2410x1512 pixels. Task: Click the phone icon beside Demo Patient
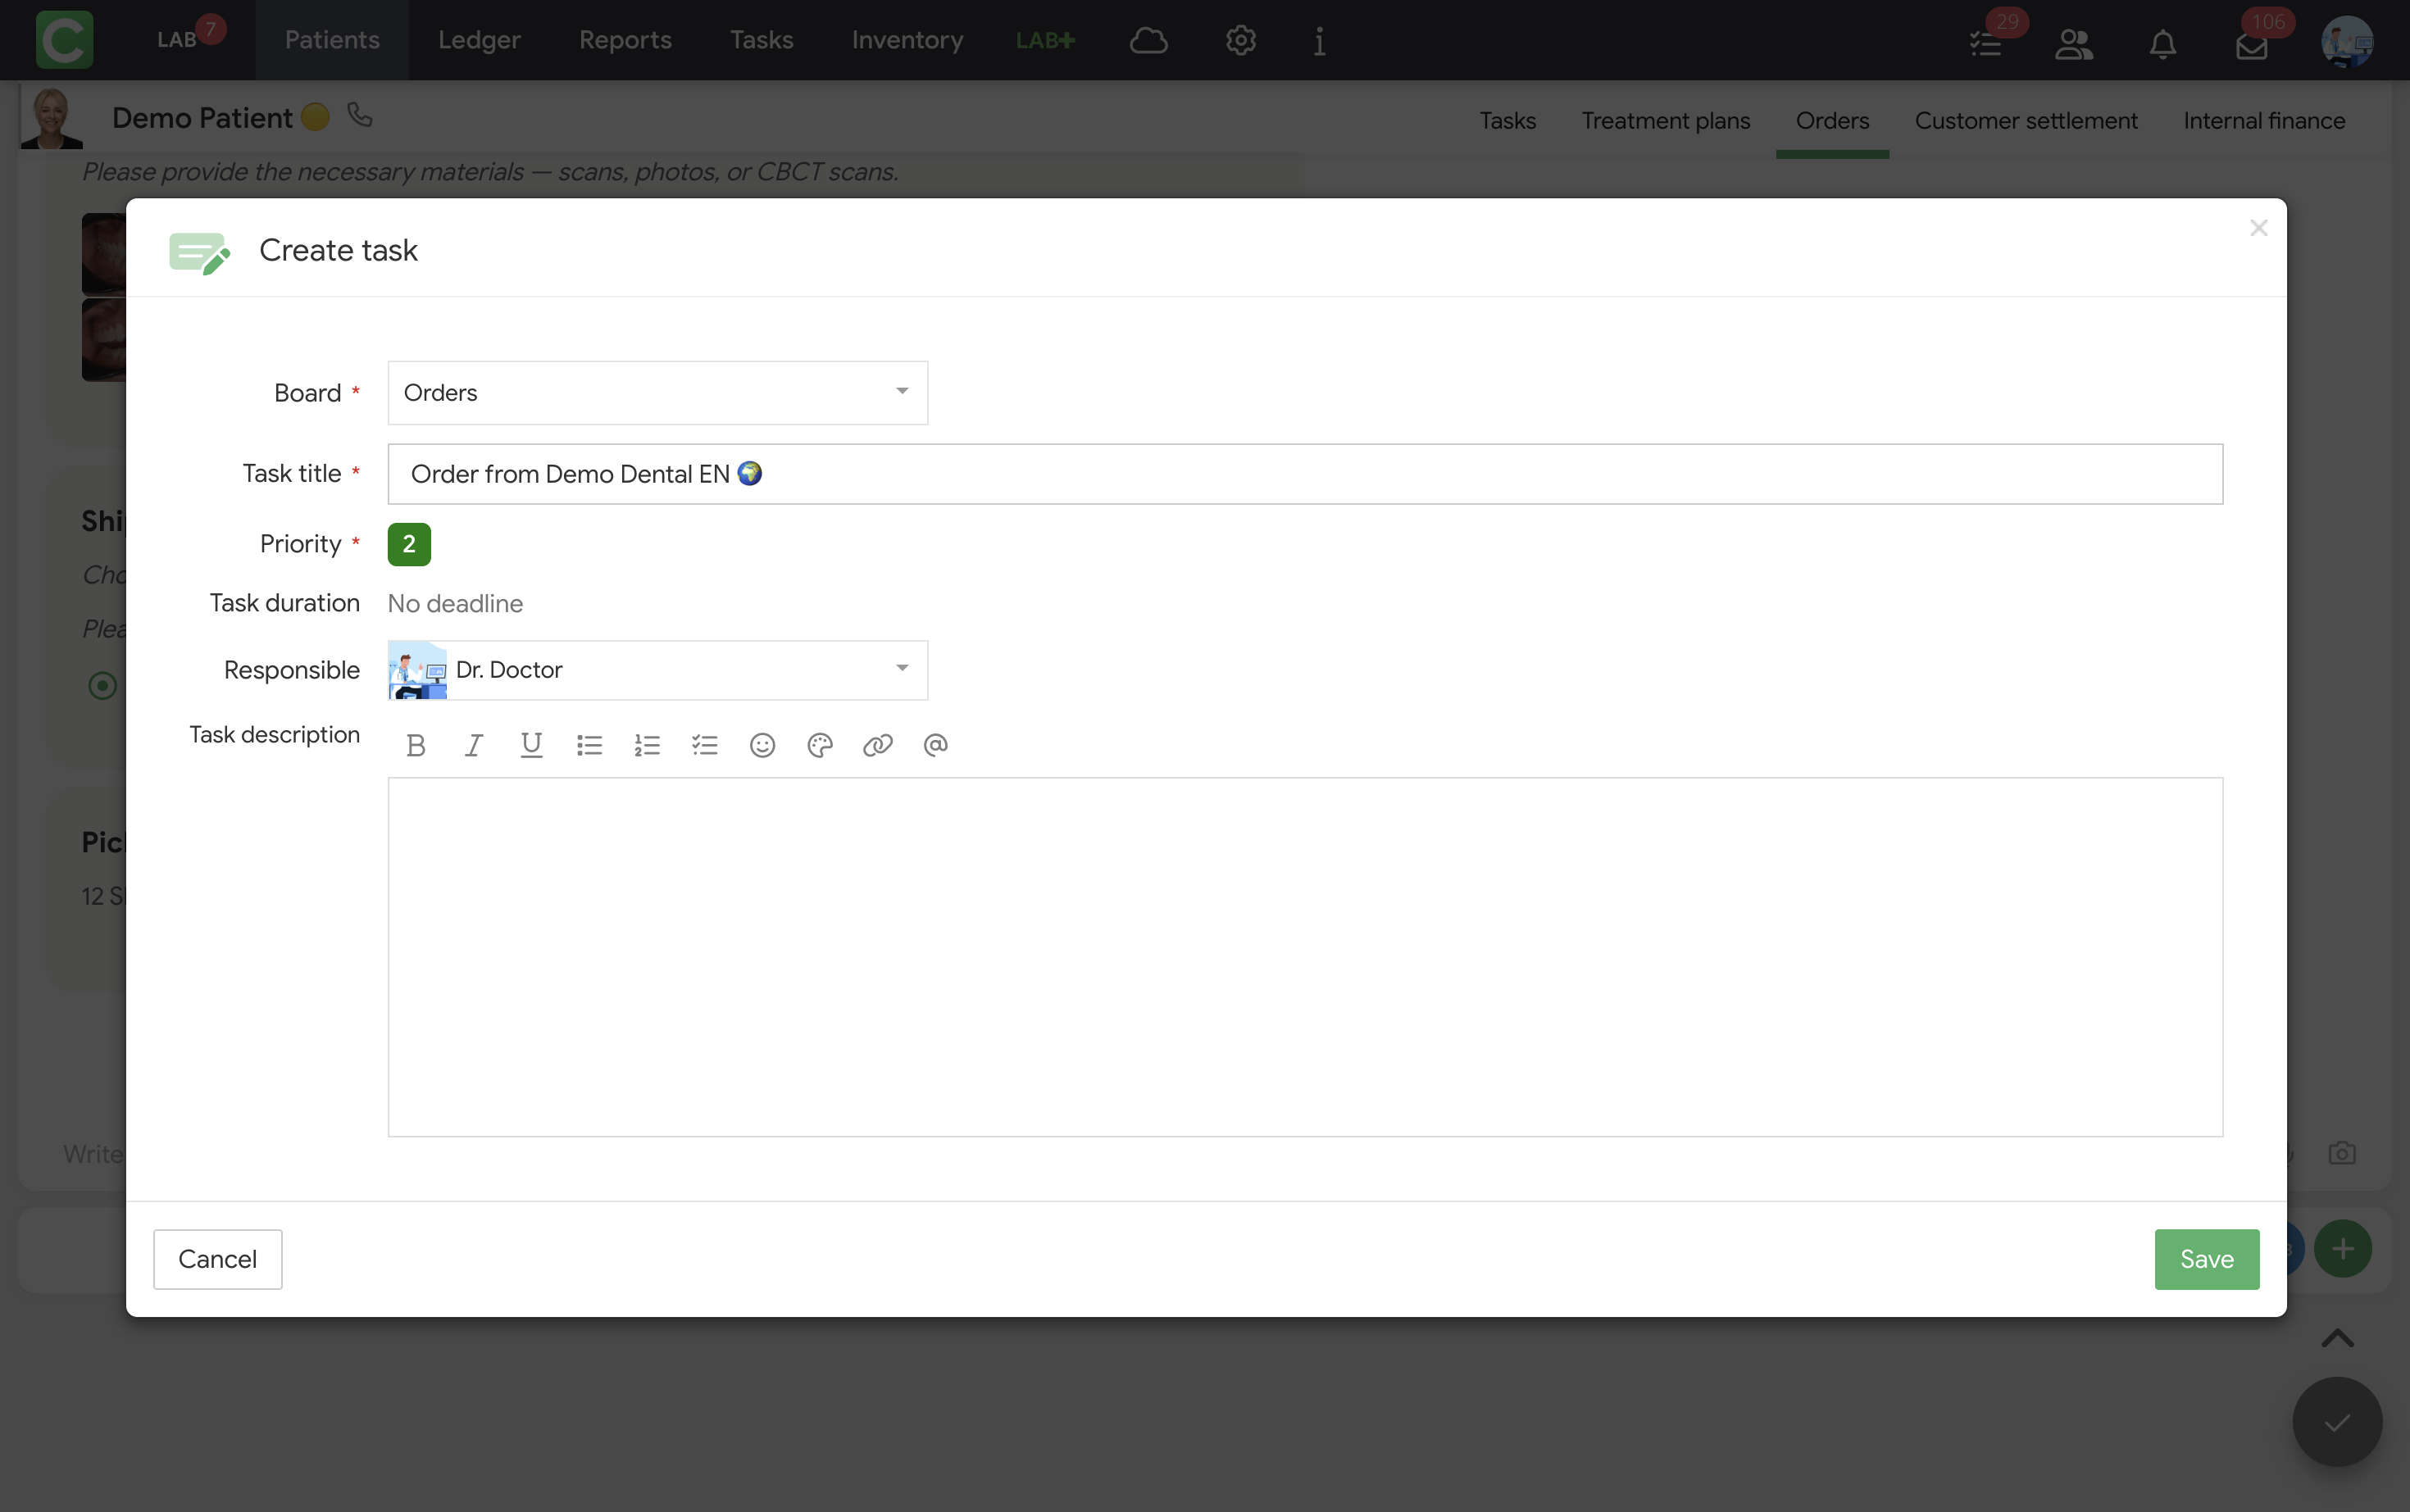point(360,116)
